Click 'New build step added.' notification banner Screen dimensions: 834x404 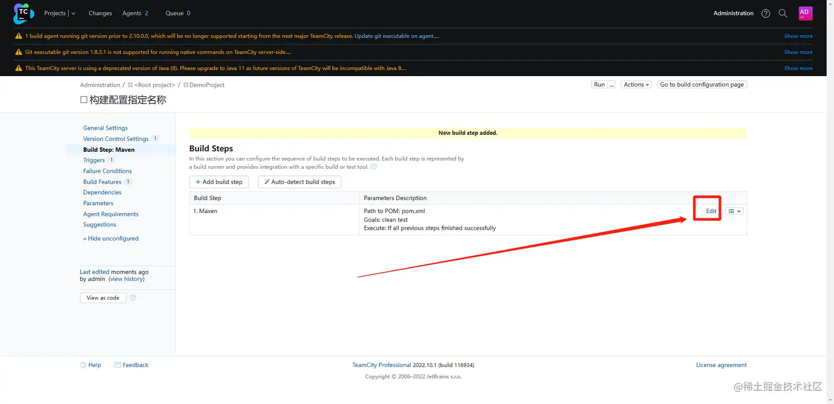point(468,133)
